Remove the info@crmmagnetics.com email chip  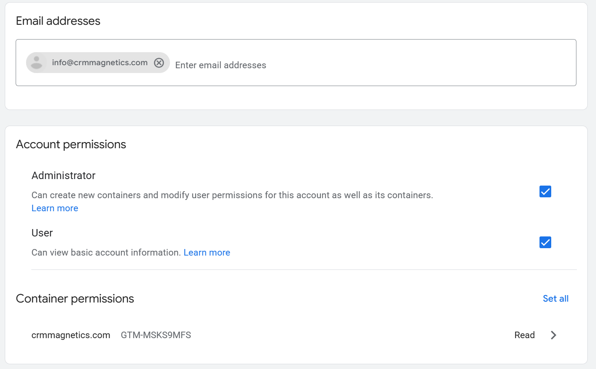pyautogui.click(x=159, y=63)
